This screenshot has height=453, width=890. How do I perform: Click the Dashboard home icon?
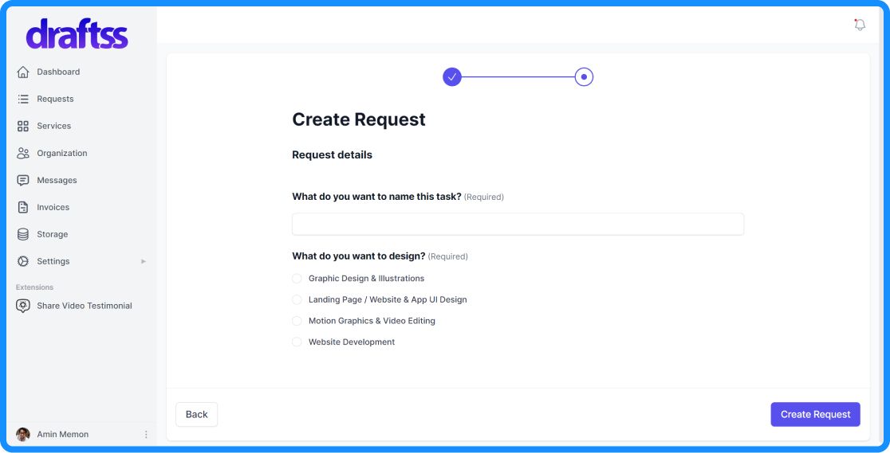(x=23, y=72)
